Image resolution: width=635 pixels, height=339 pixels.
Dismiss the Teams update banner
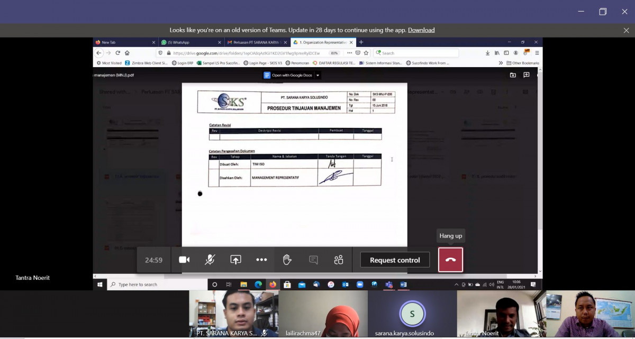[626, 30]
